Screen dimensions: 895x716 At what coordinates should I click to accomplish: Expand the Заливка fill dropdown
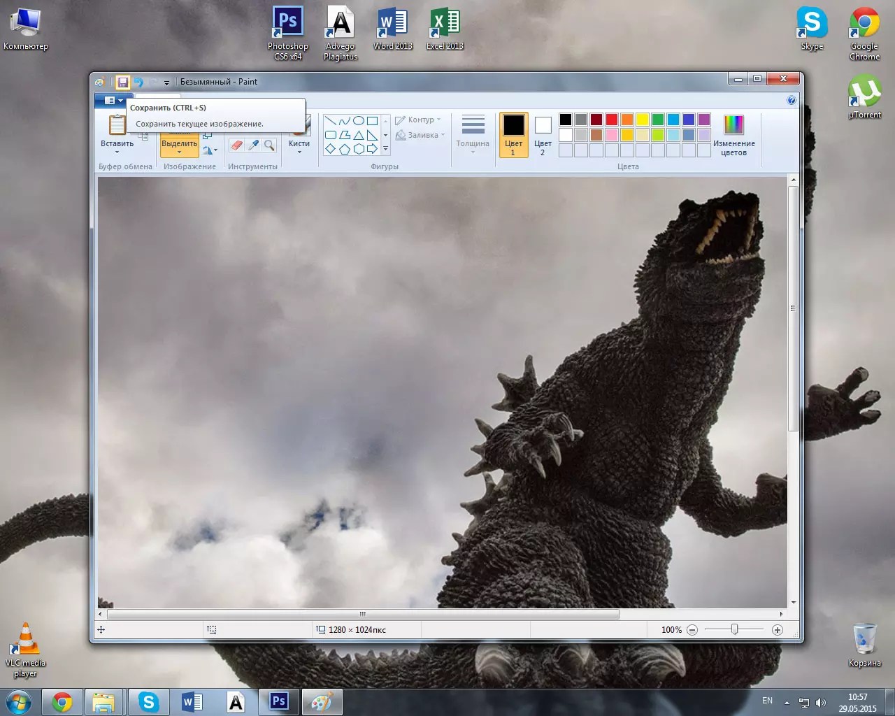click(x=420, y=135)
